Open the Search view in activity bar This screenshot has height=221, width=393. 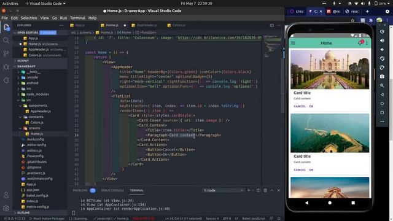point(6,41)
